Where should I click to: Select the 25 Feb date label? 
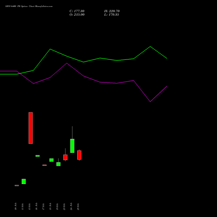78,207
